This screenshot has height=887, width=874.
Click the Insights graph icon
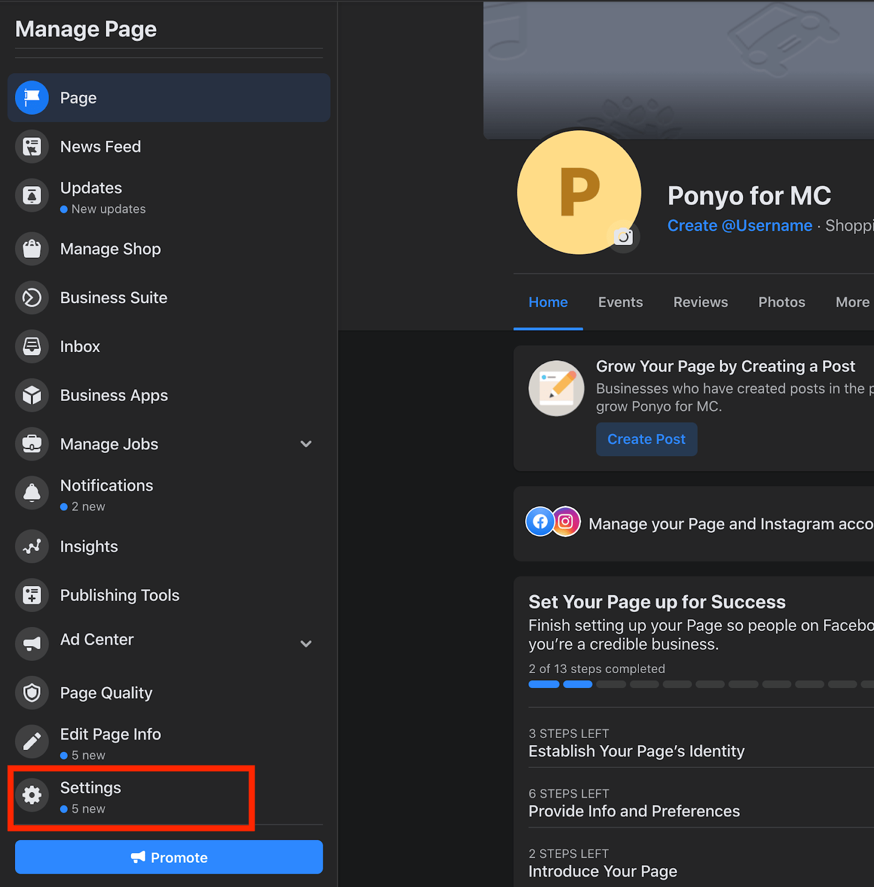32,547
